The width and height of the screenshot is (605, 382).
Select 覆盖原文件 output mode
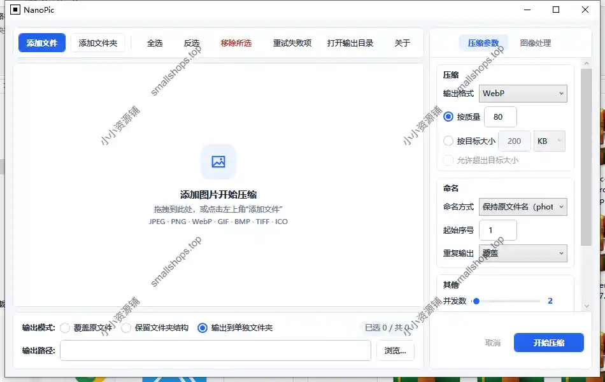click(x=65, y=328)
